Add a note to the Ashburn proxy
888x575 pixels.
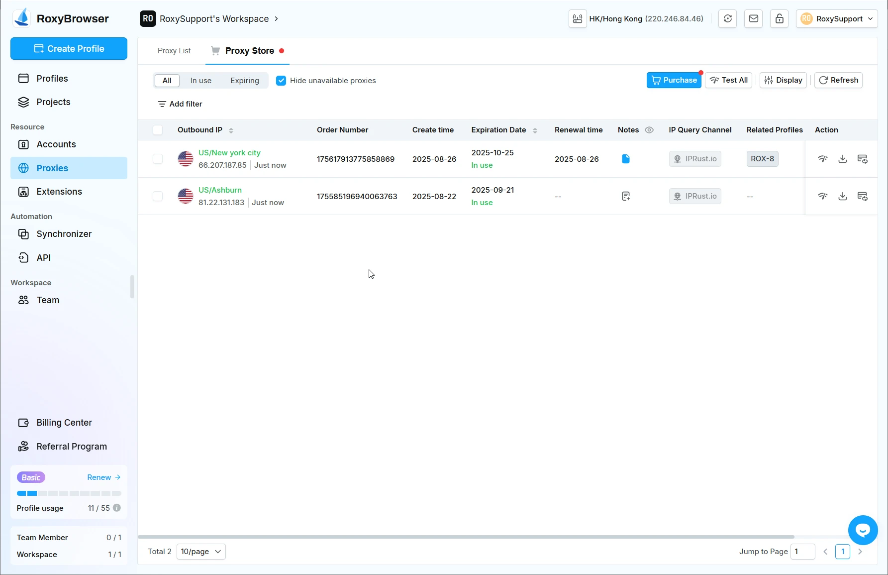[x=626, y=196]
